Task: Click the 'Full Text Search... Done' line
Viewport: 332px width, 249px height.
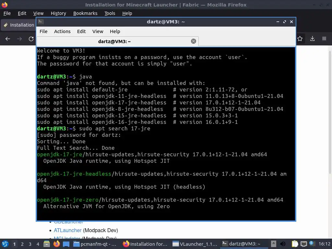Action: [76, 148]
